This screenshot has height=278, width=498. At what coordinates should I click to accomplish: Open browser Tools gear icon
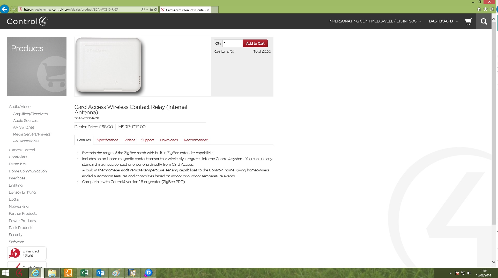pyautogui.click(x=492, y=9)
